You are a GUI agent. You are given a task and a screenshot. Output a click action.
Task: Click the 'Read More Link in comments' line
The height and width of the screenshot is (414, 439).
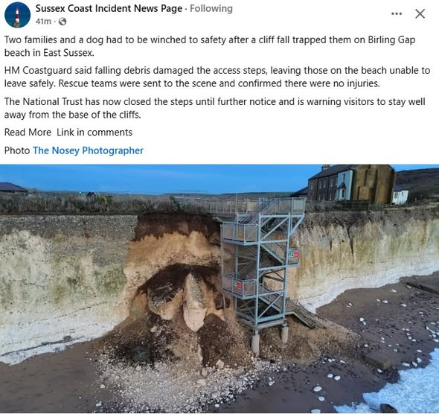68,133
